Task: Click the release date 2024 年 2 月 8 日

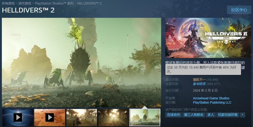Action: click(x=205, y=91)
